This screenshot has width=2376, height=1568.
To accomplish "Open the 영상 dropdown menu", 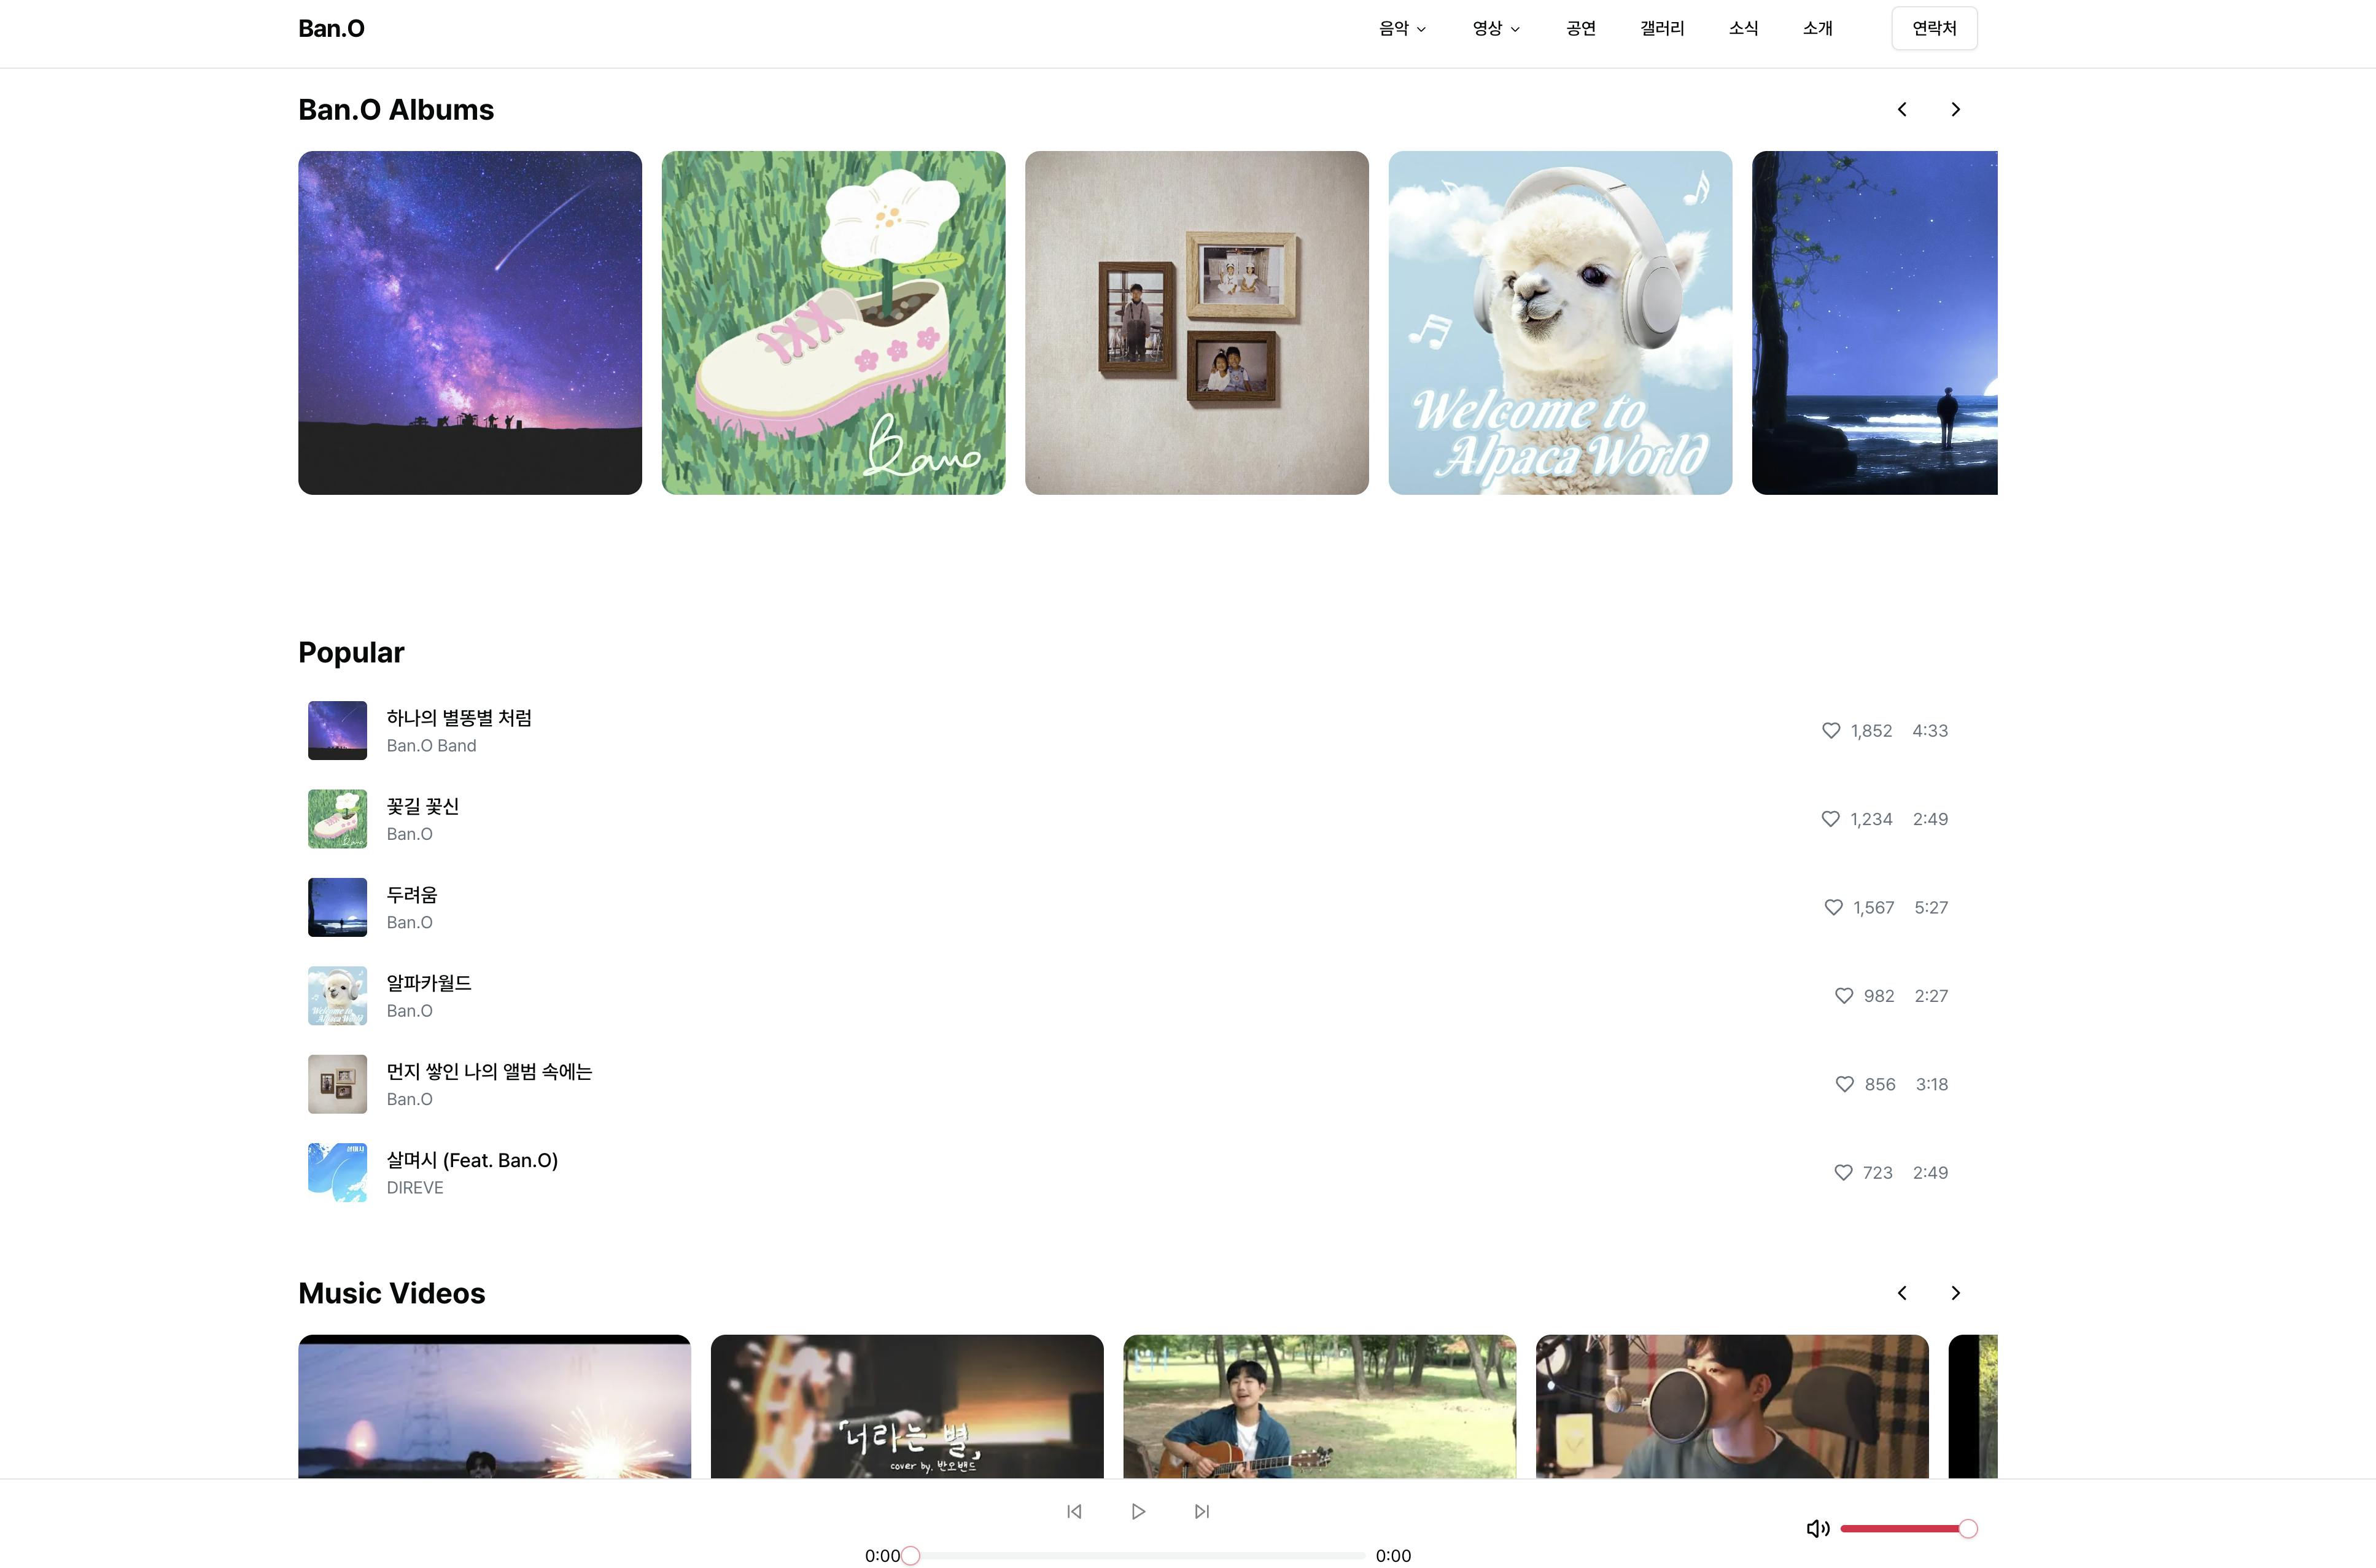I will click(1495, 28).
